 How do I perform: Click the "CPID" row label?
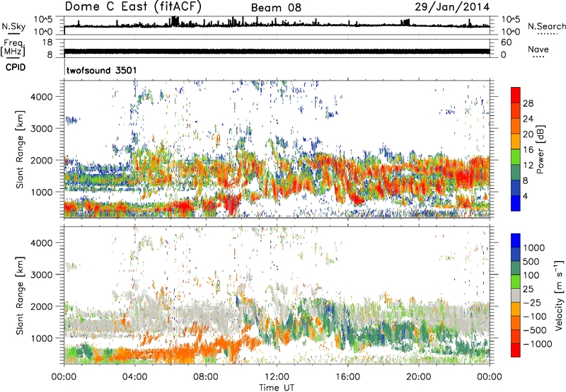(16, 67)
